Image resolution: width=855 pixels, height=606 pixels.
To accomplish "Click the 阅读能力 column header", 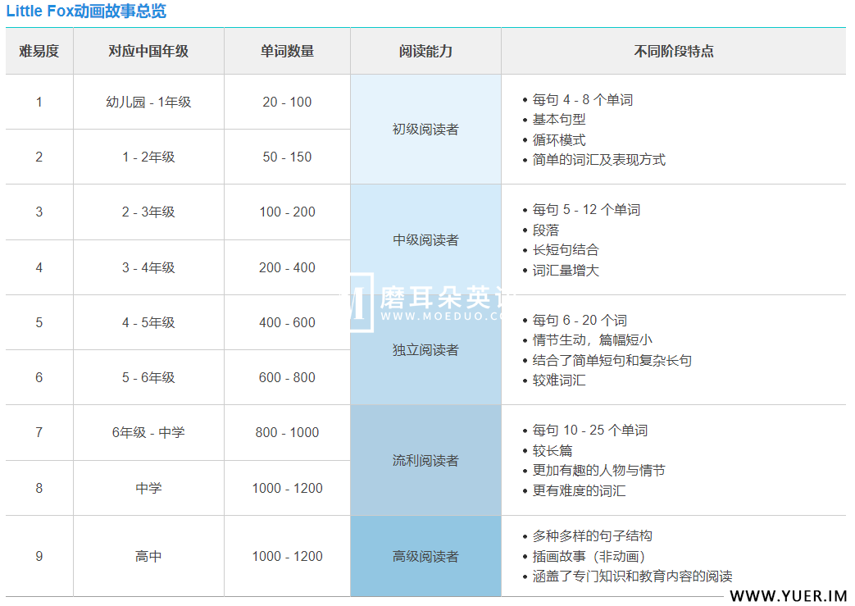I will [425, 51].
